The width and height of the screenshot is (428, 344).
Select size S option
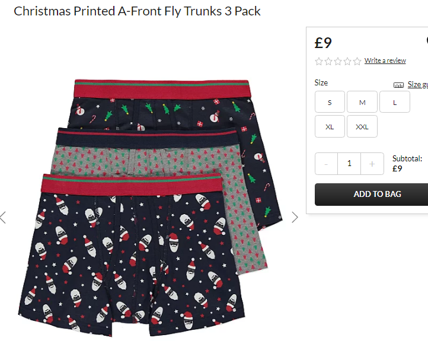pos(330,102)
